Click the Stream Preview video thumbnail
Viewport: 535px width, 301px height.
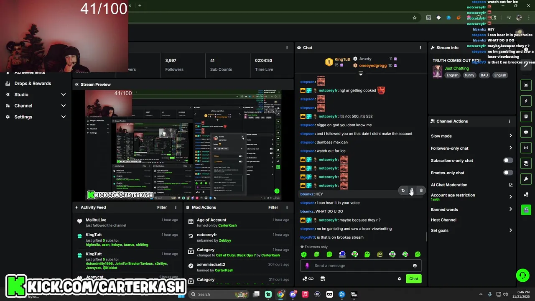(x=183, y=145)
